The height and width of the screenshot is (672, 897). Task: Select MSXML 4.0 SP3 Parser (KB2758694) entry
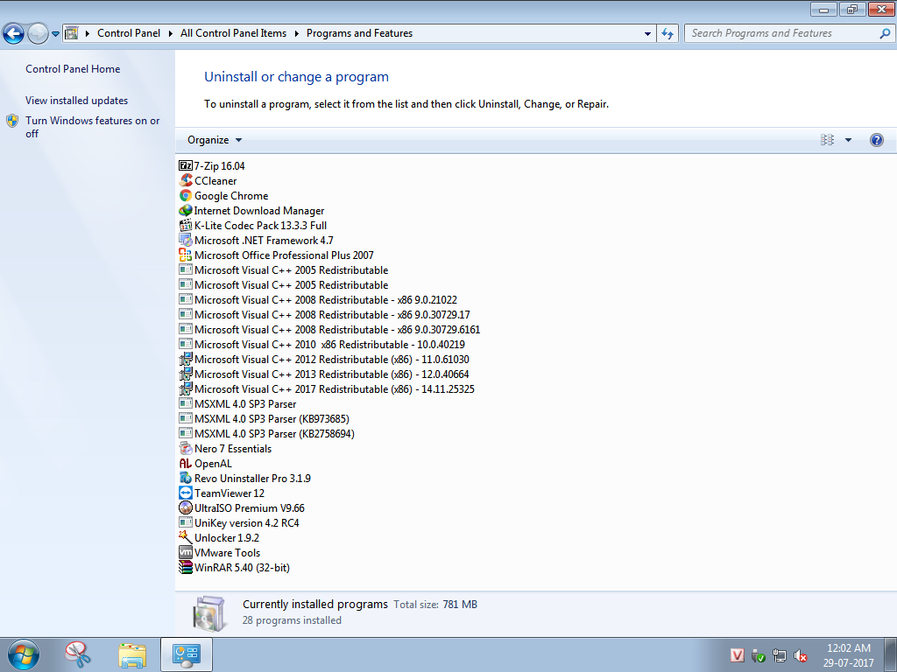[267, 434]
